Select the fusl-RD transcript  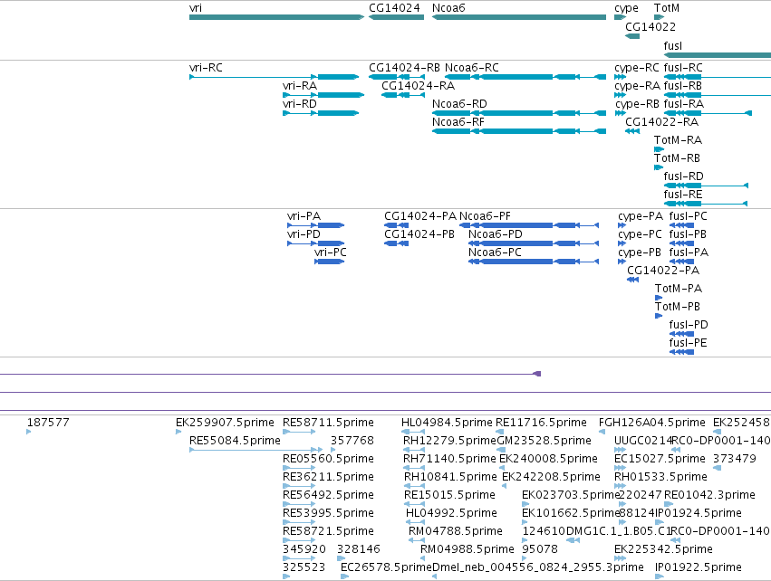pos(706,186)
